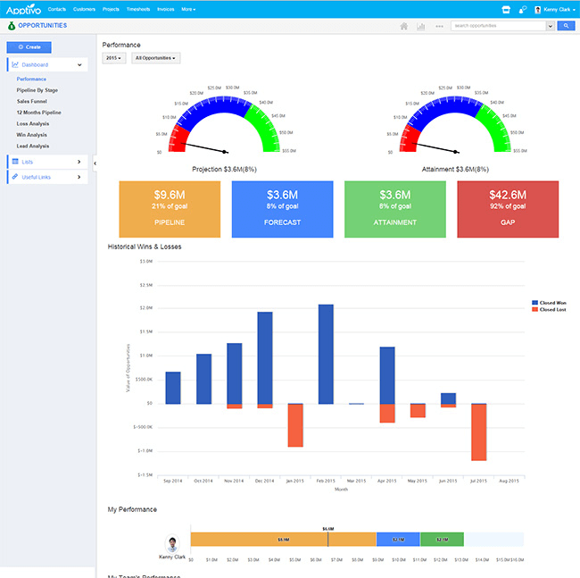Open the All Opportunities filter dropdown
580x578 pixels.
point(155,58)
